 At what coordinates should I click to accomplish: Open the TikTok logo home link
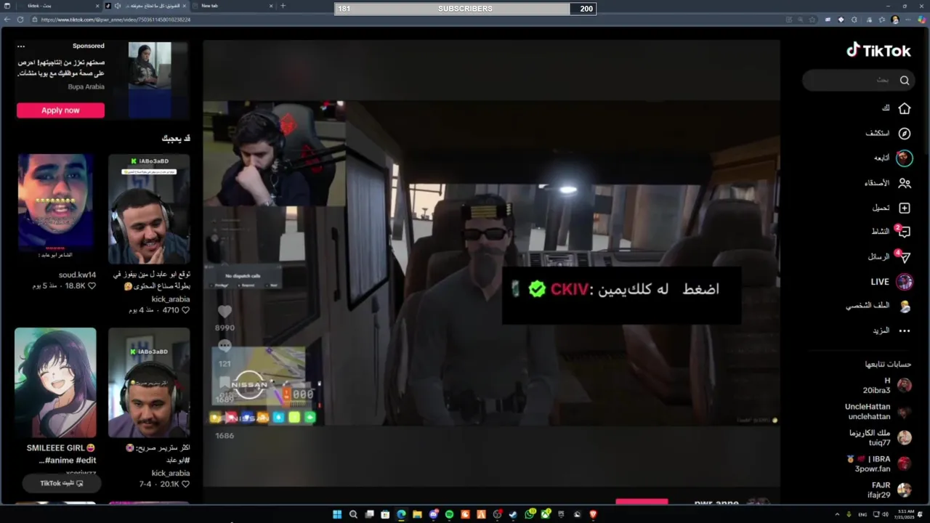click(878, 50)
